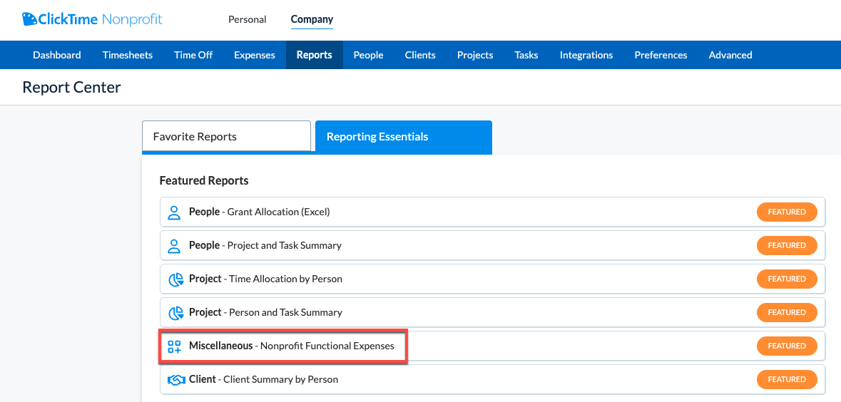841x402 pixels.
Task: Navigate to Expenses
Action: pos(255,55)
